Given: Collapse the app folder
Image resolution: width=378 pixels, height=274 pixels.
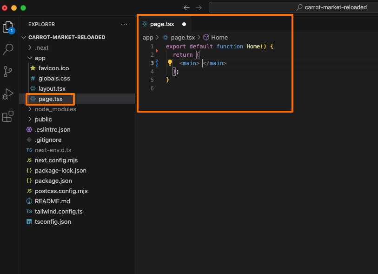Looking at the screenshot, I should pos(30,58).
